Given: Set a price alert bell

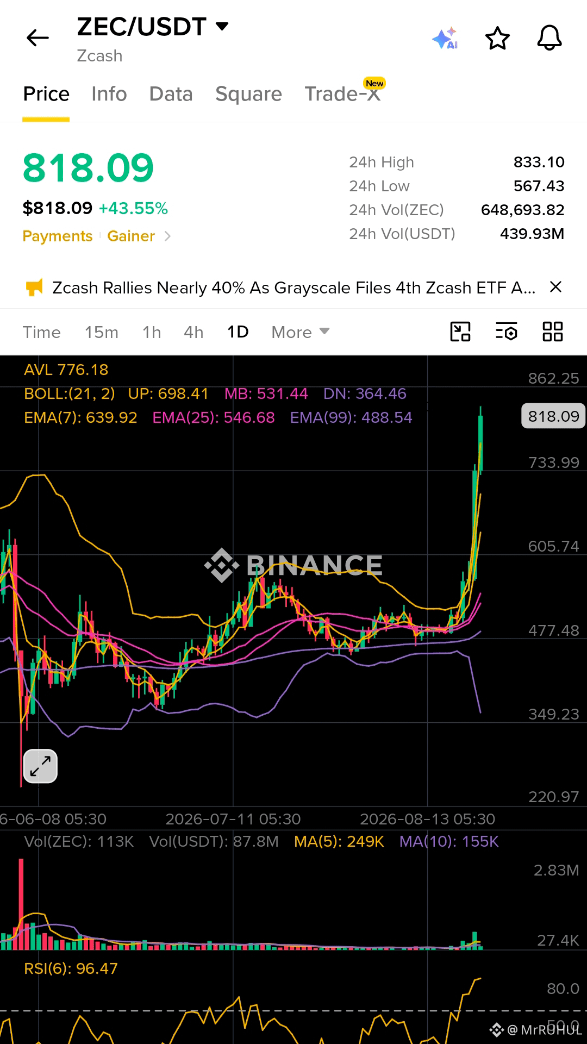Looking at the screenshot, I should coord(549,38).
